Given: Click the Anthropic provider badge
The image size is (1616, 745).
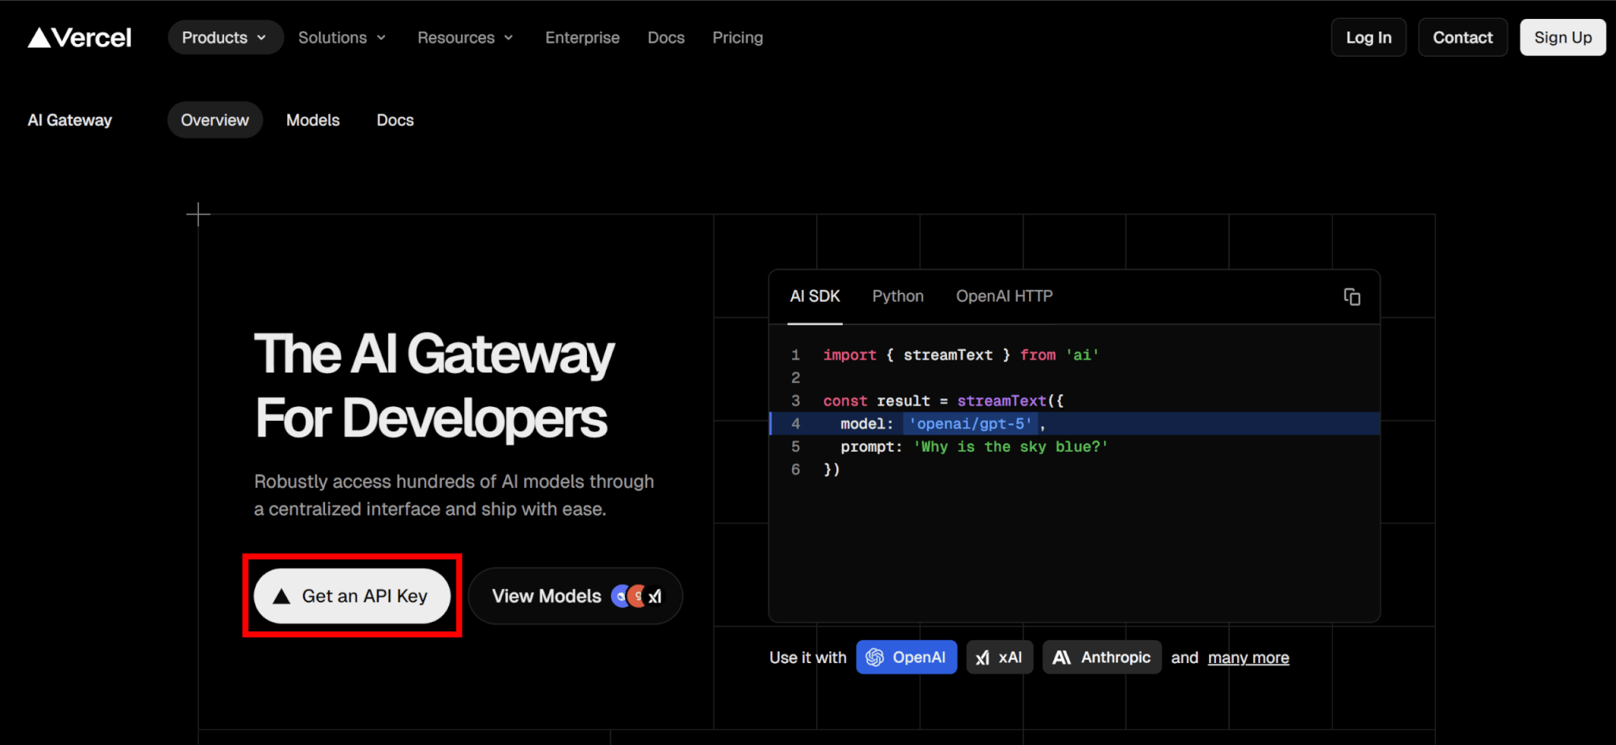Looking at the screenshot, I should pyautogui.click(x=1102, y=657).
